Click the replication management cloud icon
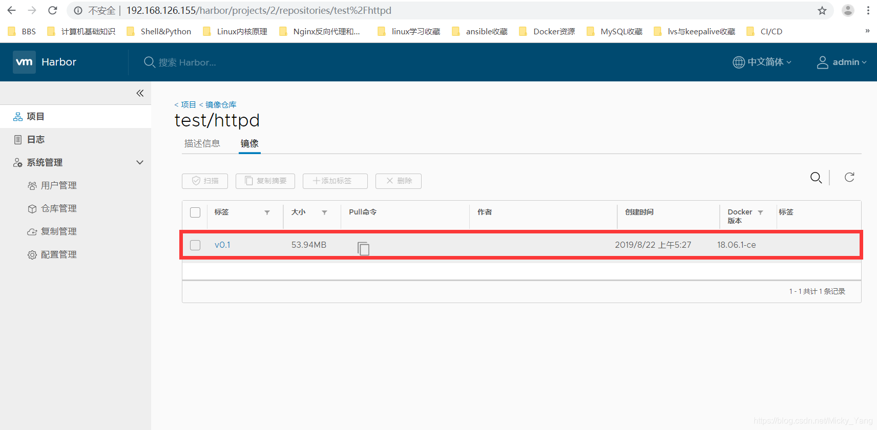877x430 pixels. (32, 232)
